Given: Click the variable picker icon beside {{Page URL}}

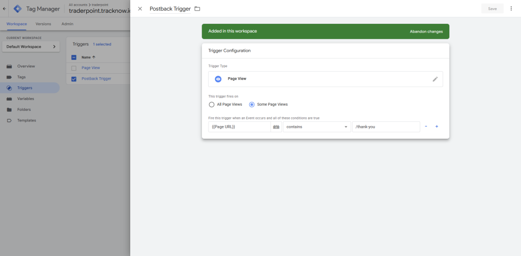Looking at the screenshot, I should [x=276, y=126].
